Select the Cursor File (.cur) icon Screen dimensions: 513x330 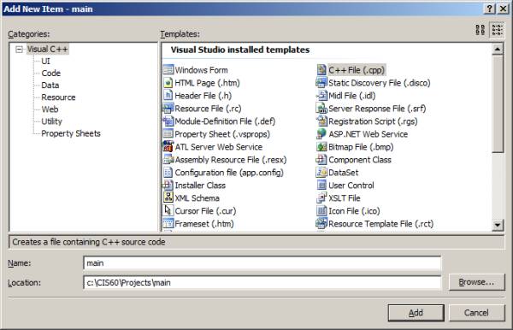(168, 210)
